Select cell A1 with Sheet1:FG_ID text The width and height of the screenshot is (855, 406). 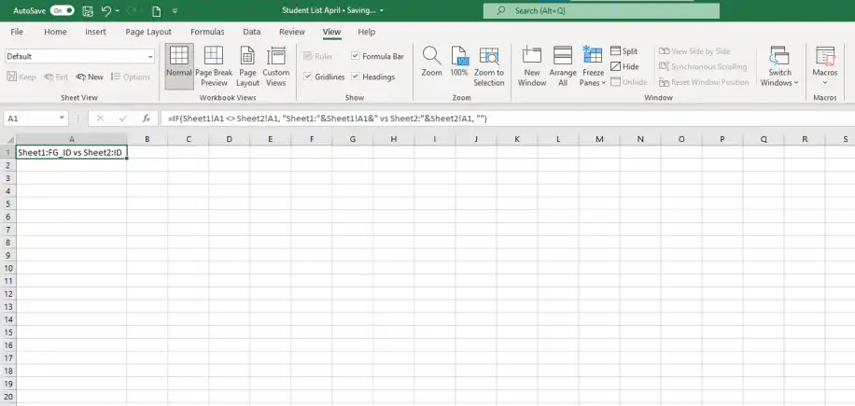[x=72, y=152]
